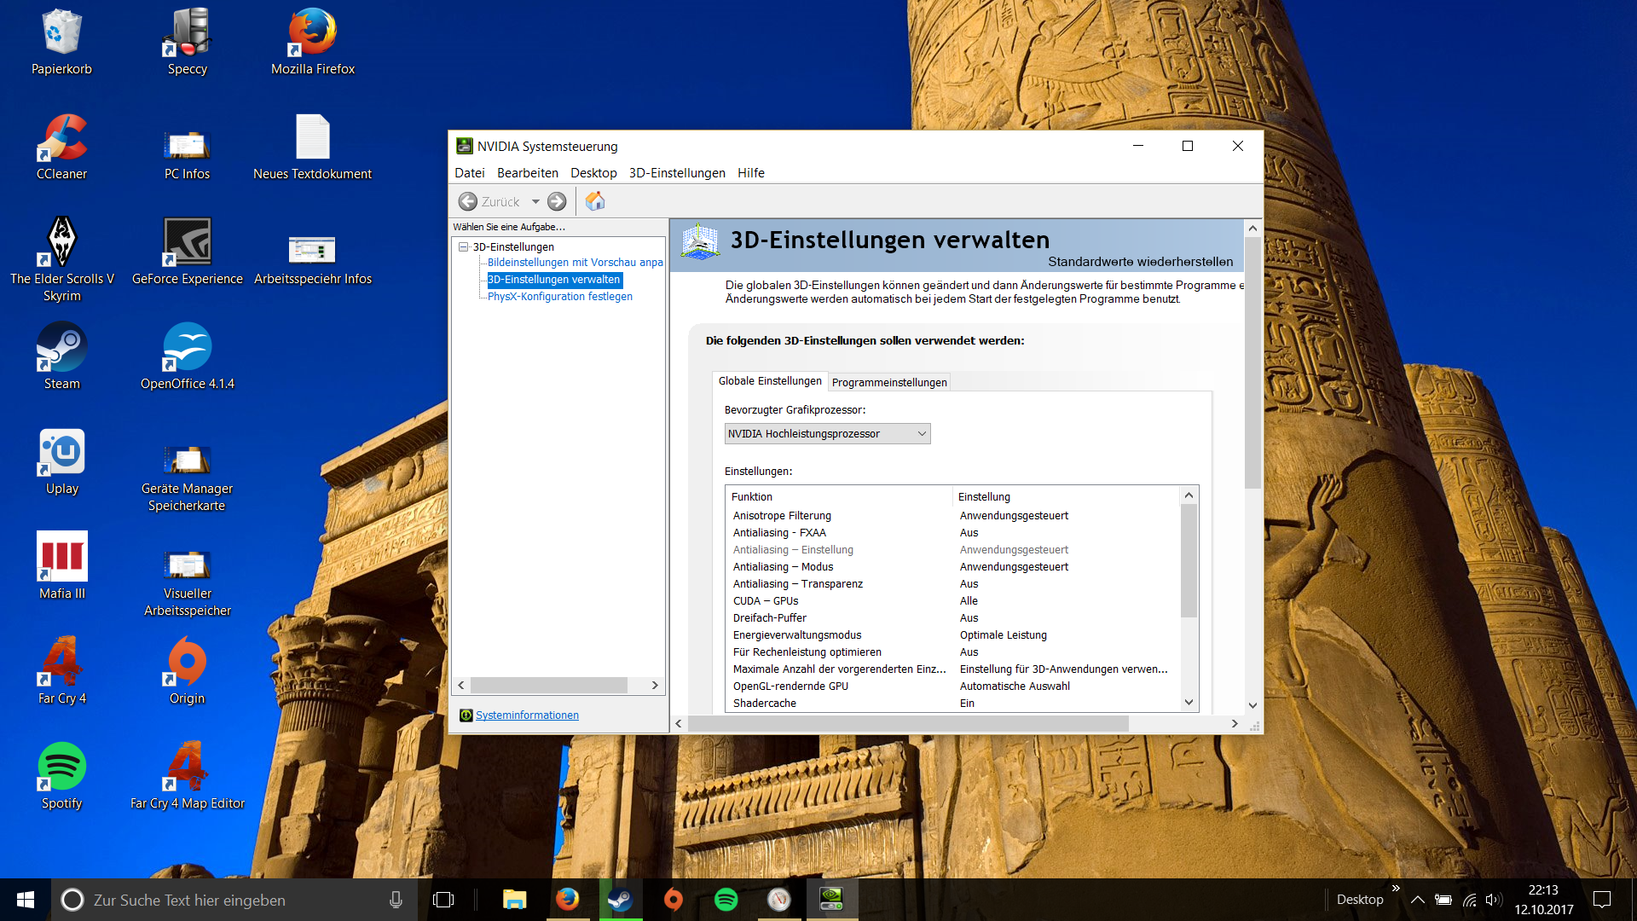The image size is (1637, 921).
Task: Click the NVIDIA icon in taskbar
Action: point(831,900)
